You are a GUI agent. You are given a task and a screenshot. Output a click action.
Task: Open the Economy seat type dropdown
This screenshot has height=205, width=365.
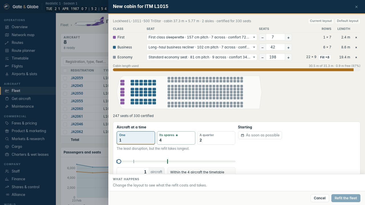(x=202, y=57)
